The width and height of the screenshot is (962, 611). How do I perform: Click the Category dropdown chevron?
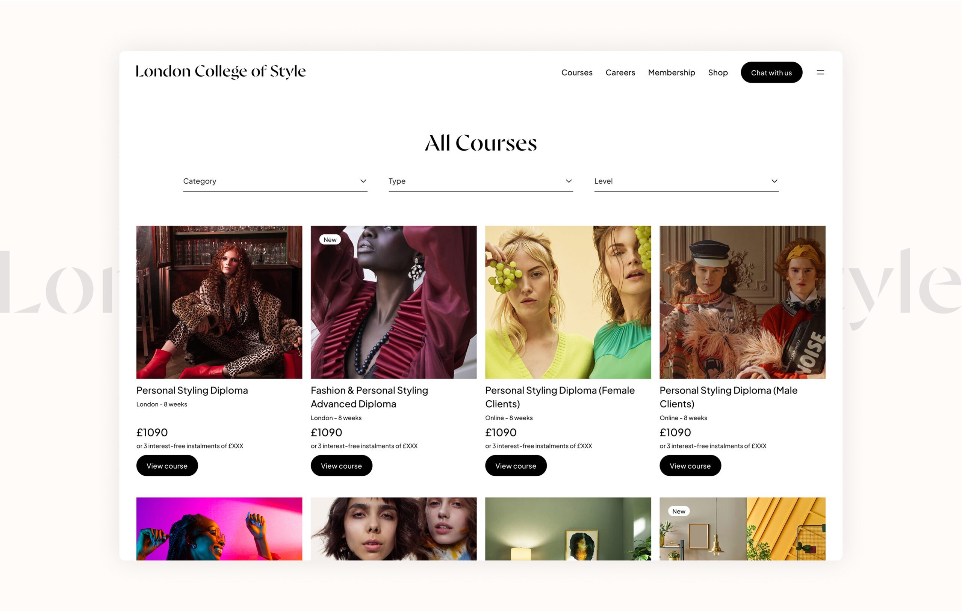click(x=363, y=181)
